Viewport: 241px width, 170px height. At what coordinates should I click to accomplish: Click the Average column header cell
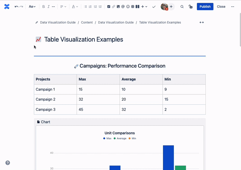click(141, 79)
